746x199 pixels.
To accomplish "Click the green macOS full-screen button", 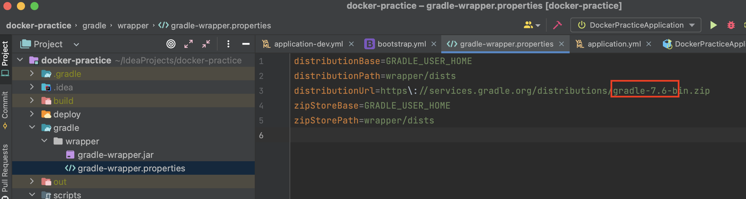I will 34,6.
